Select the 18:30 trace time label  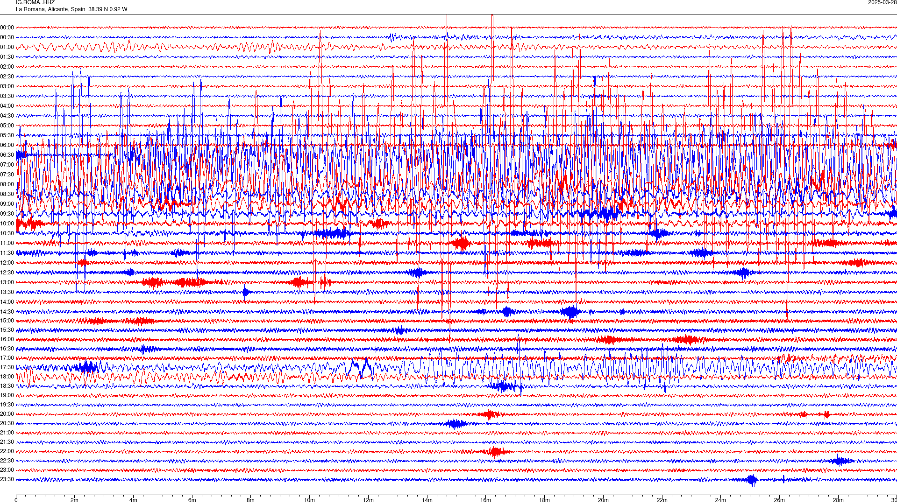(x=7, y=386)
